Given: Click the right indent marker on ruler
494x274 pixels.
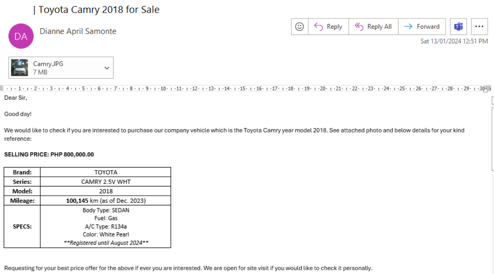Looking at the screenshot, I should (486, 89).
